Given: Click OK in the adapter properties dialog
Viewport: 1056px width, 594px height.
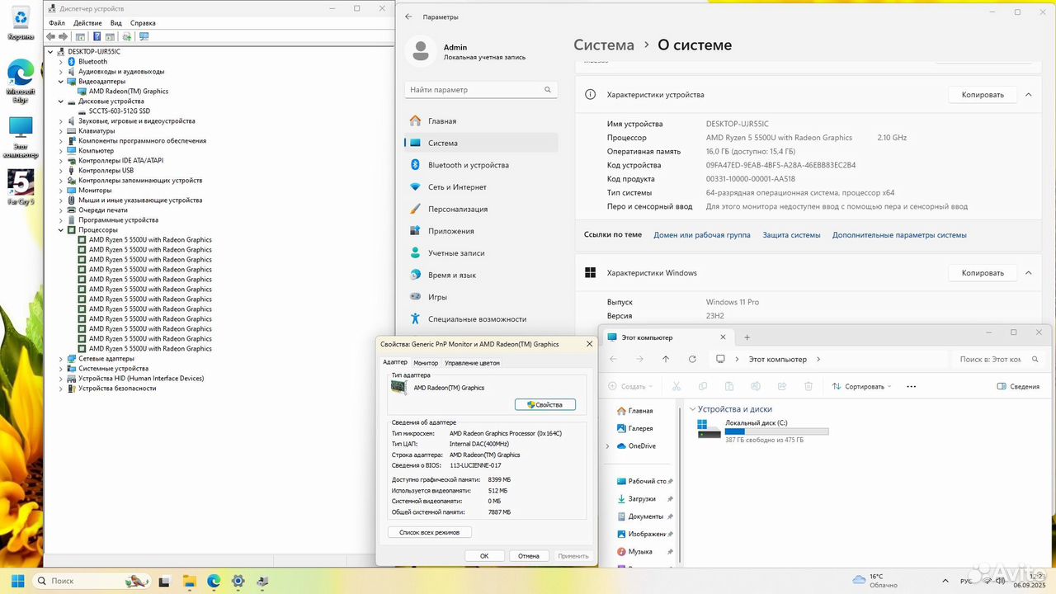Looking at the screenshot, I should [x=484, y=556].
